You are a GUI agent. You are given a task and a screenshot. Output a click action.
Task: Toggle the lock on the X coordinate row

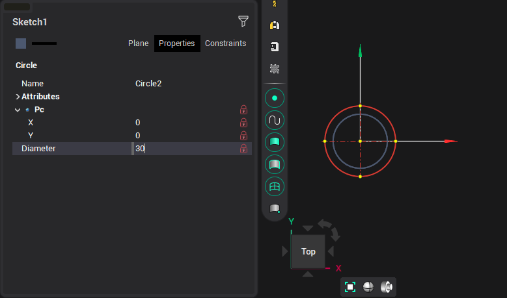click(x=244, y=123)
